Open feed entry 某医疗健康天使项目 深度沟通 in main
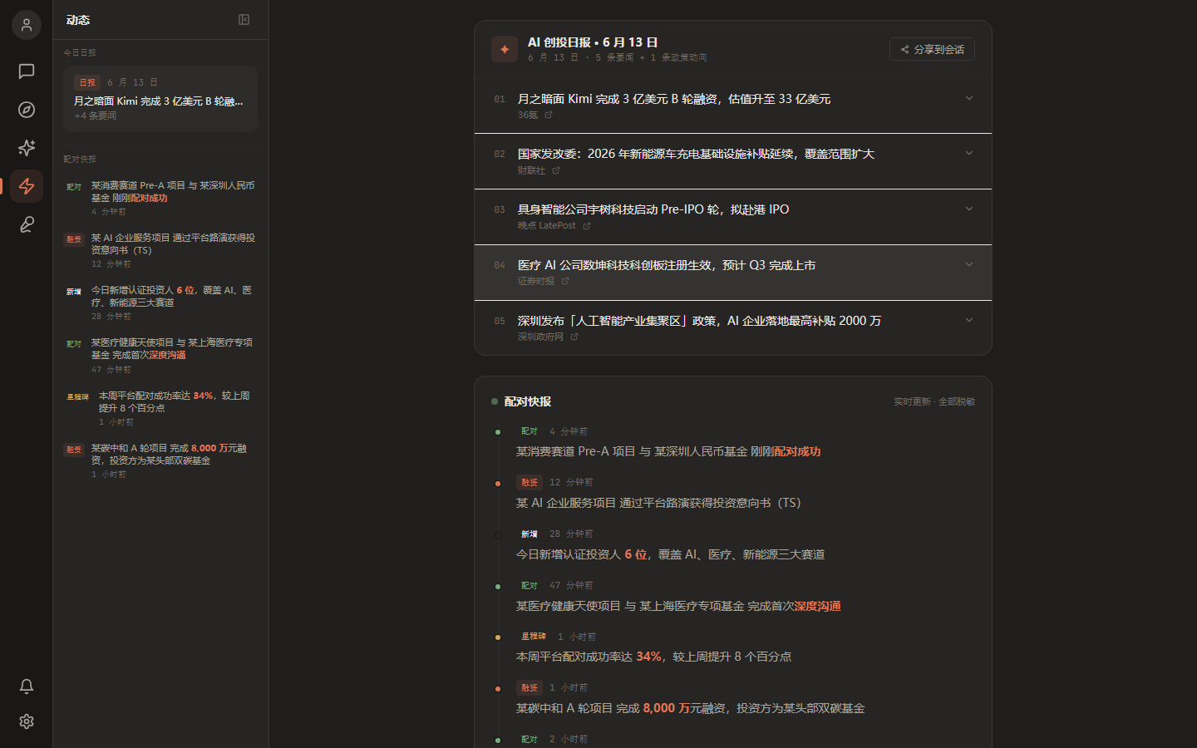 678,606
